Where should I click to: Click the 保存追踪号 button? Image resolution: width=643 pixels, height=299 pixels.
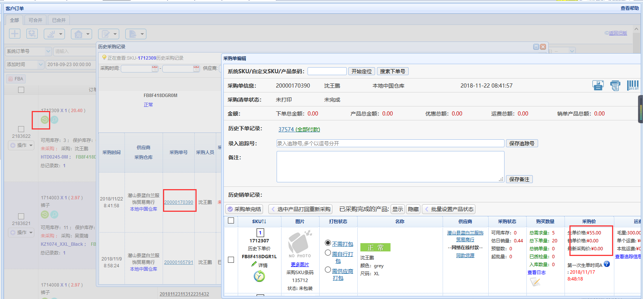(x=522, y=143)
